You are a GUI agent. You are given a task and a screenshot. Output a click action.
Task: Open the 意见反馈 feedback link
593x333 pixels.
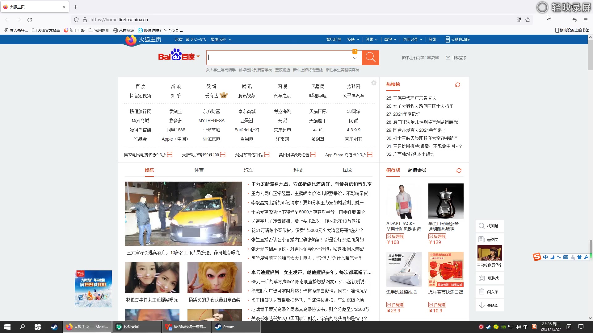click(334, 39)
